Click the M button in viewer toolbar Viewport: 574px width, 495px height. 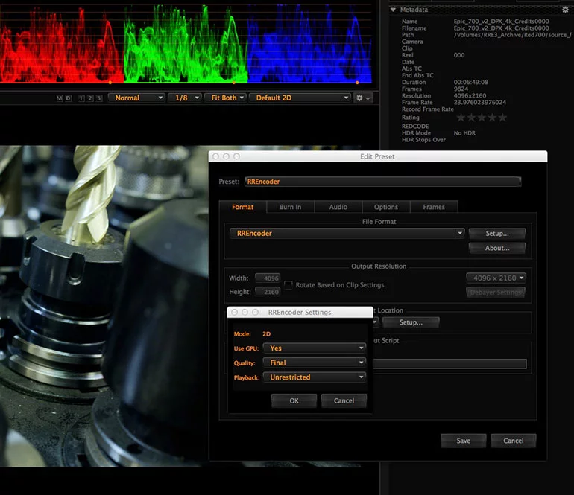click(60, 98)
